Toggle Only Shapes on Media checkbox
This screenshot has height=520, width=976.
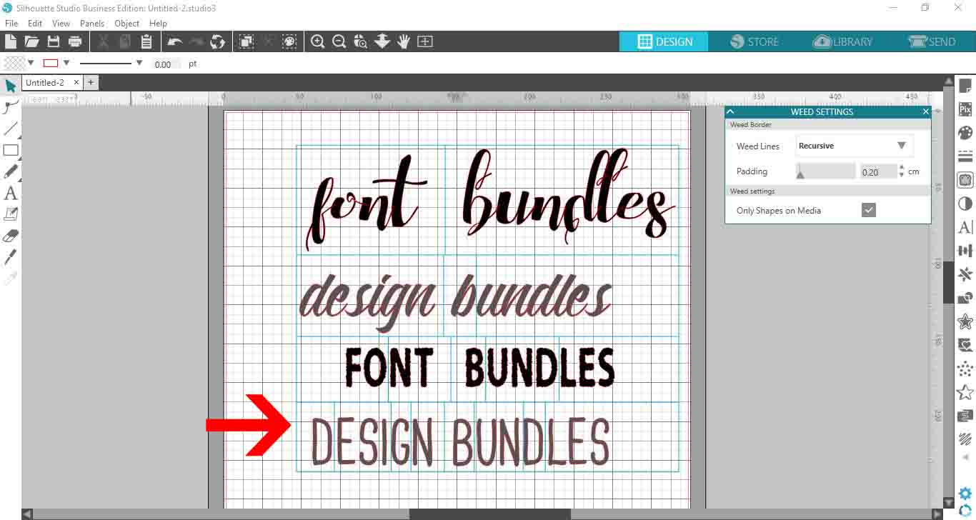(868, 210)
